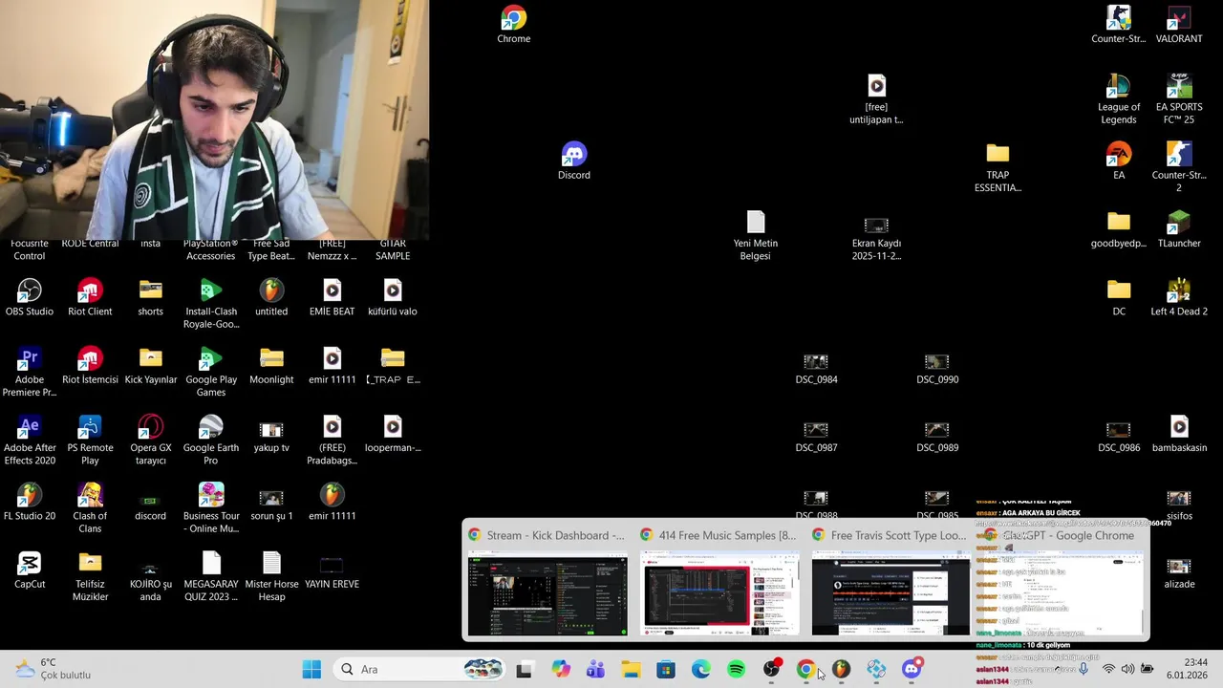Open Clash of Clans shortcut
This screenshot has height=688, width=1223.
[x=90, y=507]
